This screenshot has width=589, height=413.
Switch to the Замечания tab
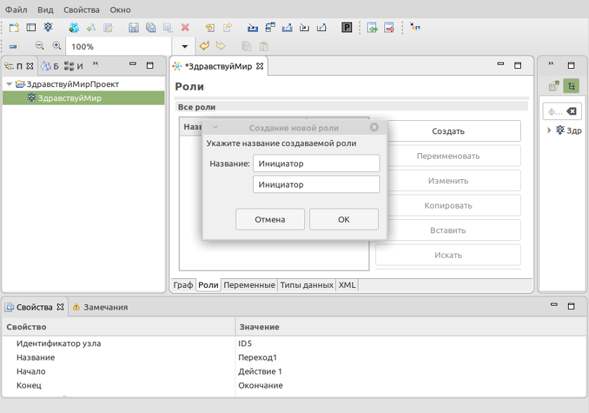point(101,307)
